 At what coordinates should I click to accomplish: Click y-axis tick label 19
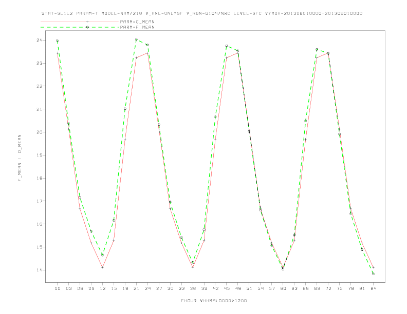point(40,155)
